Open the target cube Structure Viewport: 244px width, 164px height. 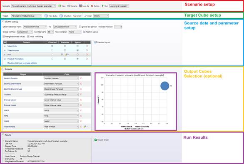tap(65, 16)
